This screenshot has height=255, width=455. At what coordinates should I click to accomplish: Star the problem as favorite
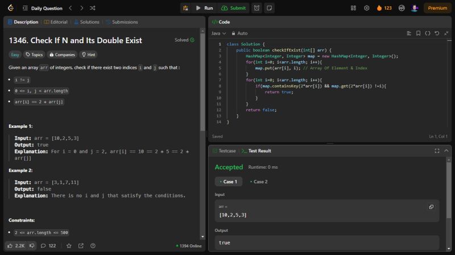click(69, 246)
